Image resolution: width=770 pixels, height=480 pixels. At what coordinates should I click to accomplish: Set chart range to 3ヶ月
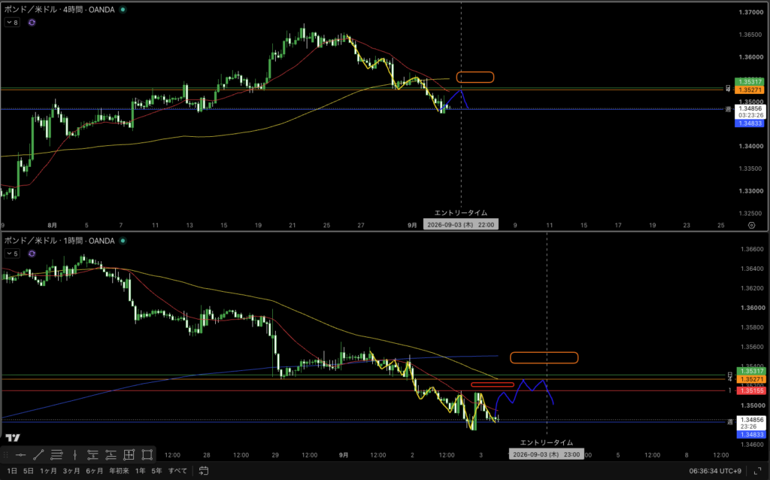pos(71,471)
